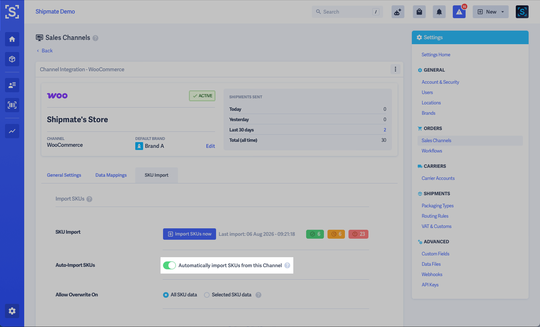The height and width of the screenshot is (327, 540).
Task: Open Last 30 days shipments count 2
Action: tap(385, 130)
